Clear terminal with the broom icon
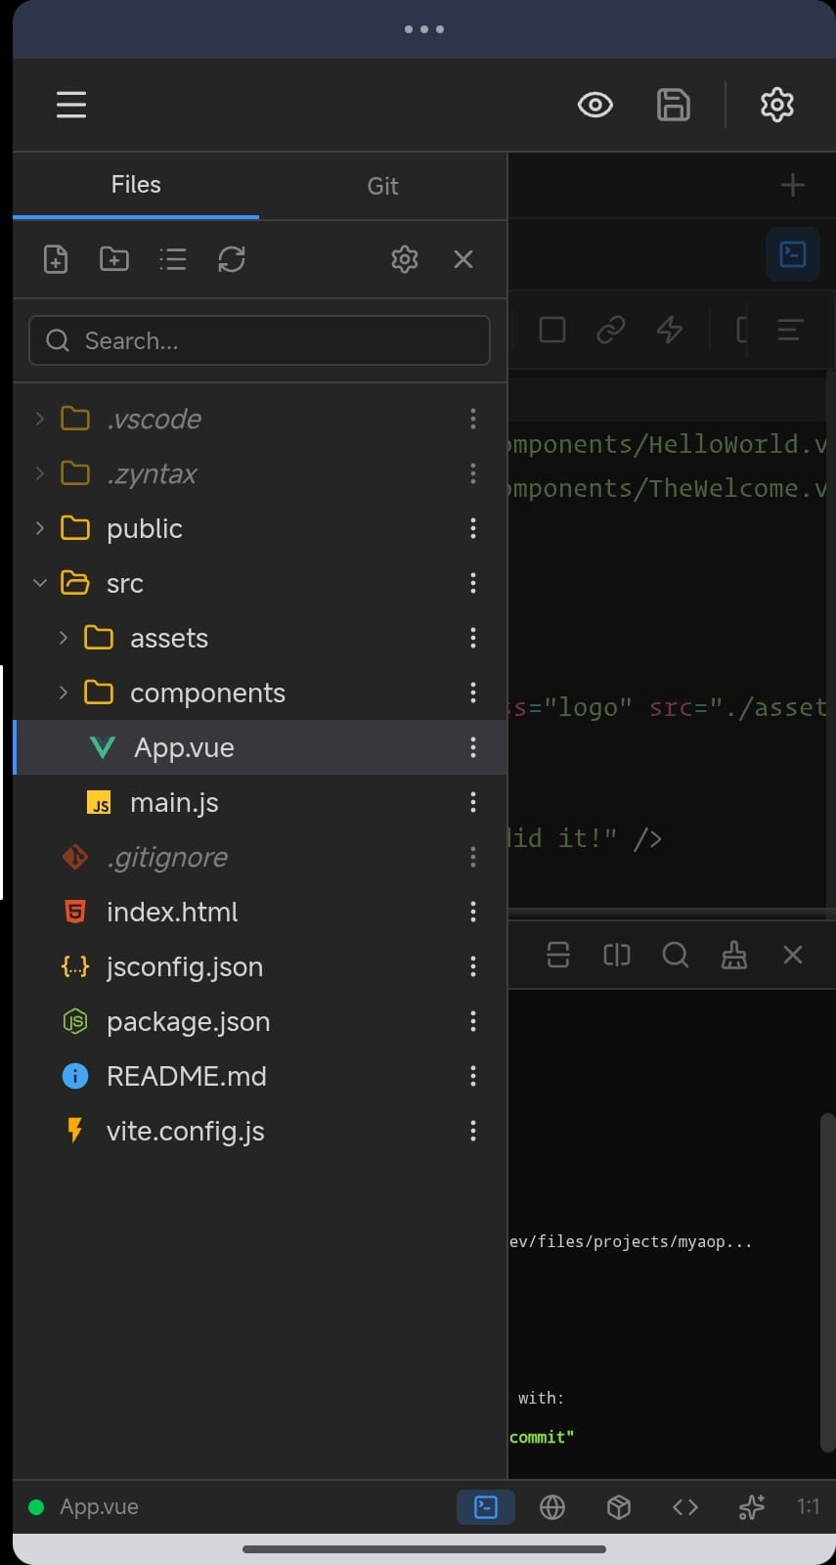 click(x=734, y=955)
